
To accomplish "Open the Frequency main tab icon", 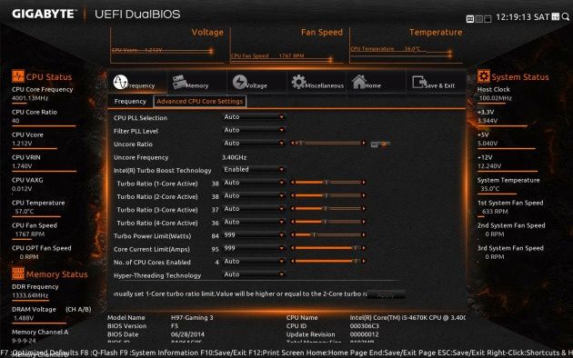I will (120, 82).
